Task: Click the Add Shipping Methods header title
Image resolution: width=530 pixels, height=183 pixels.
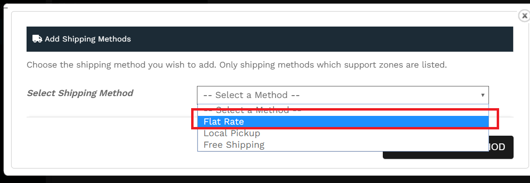Action: click(88, 39)
